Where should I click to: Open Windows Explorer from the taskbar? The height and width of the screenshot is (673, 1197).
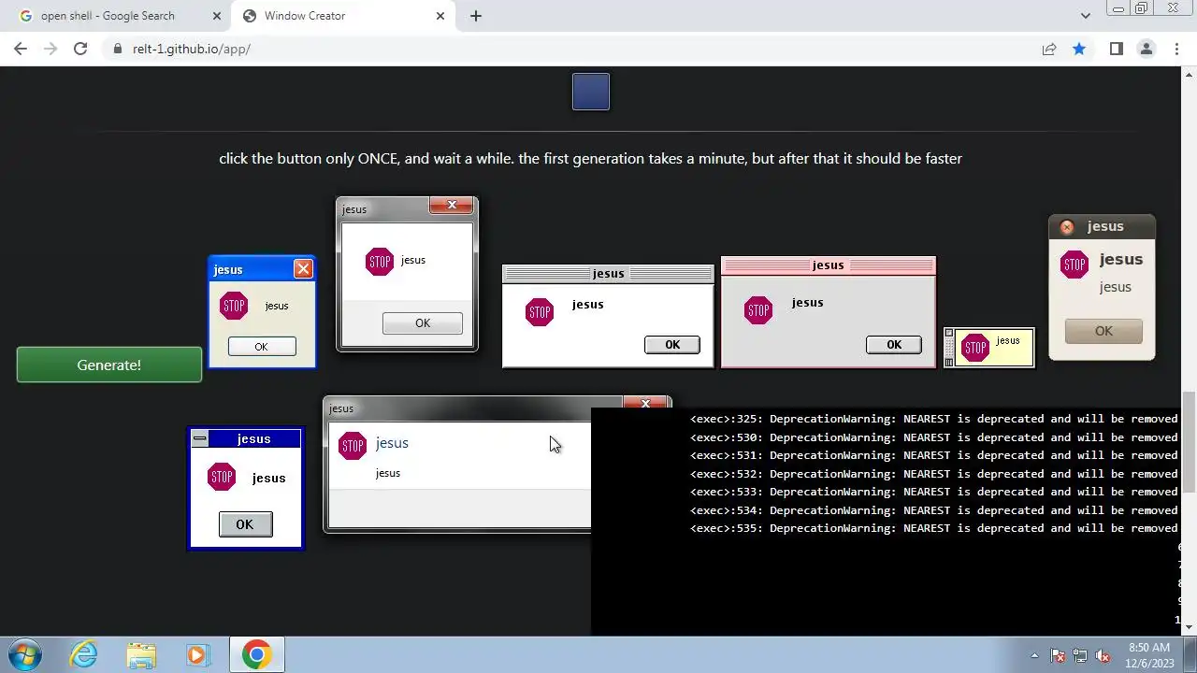pyautogui.click(x=141, y=654)
